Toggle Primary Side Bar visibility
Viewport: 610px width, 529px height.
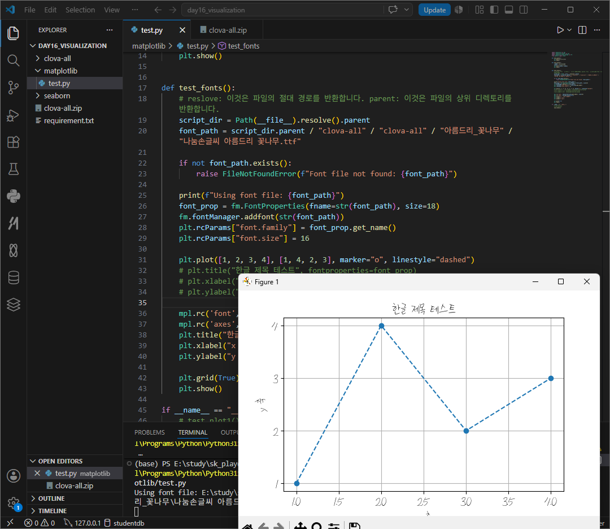pyautogui.click(x=494, y=10)
